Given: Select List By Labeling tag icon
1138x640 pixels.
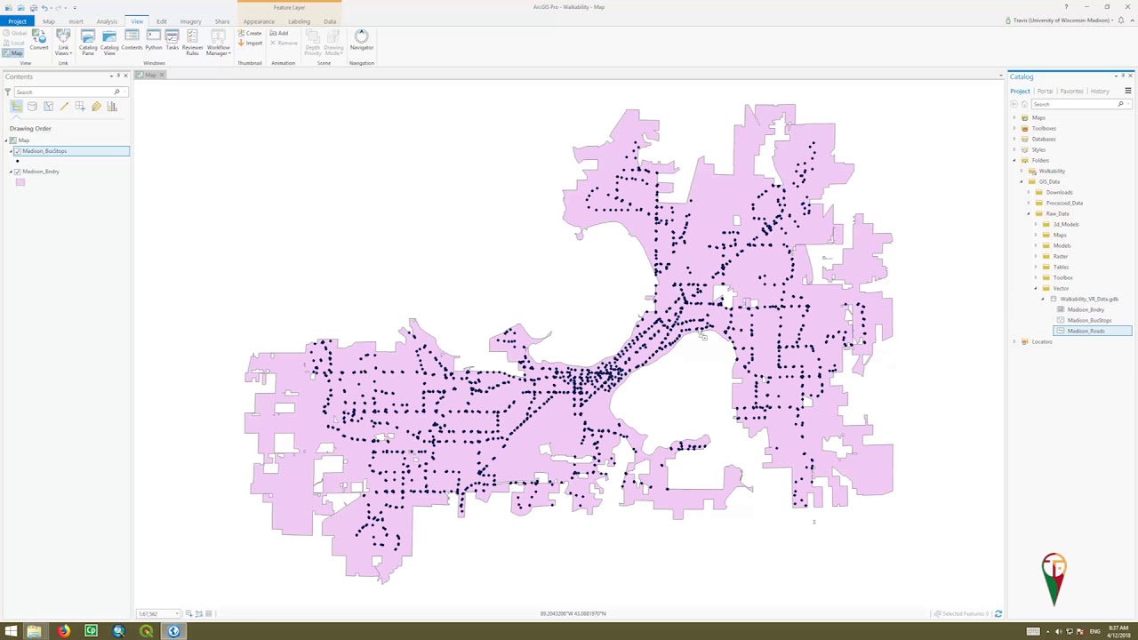Looking at the screenshot, I should pyautogui.click(x=96, y=107).
